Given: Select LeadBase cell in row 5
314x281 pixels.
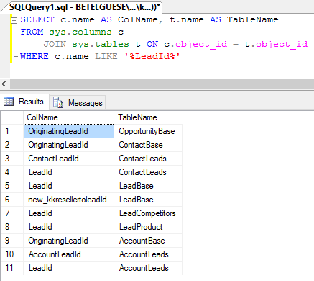Looking at the screenshot, I should tap(148, 186).
